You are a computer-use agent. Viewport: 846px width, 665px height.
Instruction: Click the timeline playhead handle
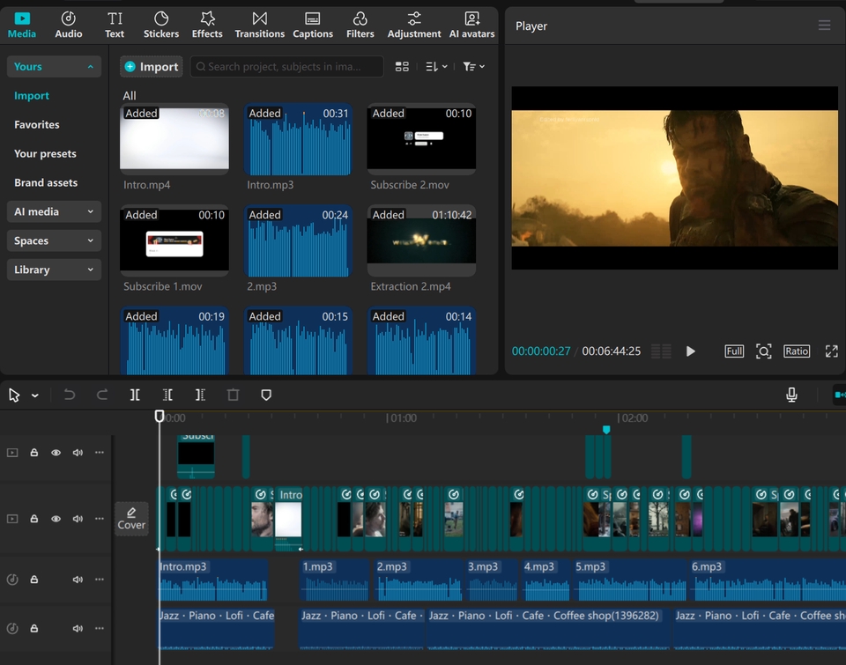[x=160, y=416]
